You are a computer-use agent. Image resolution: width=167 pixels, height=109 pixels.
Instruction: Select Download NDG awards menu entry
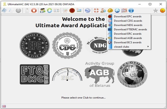pos(129,25)
